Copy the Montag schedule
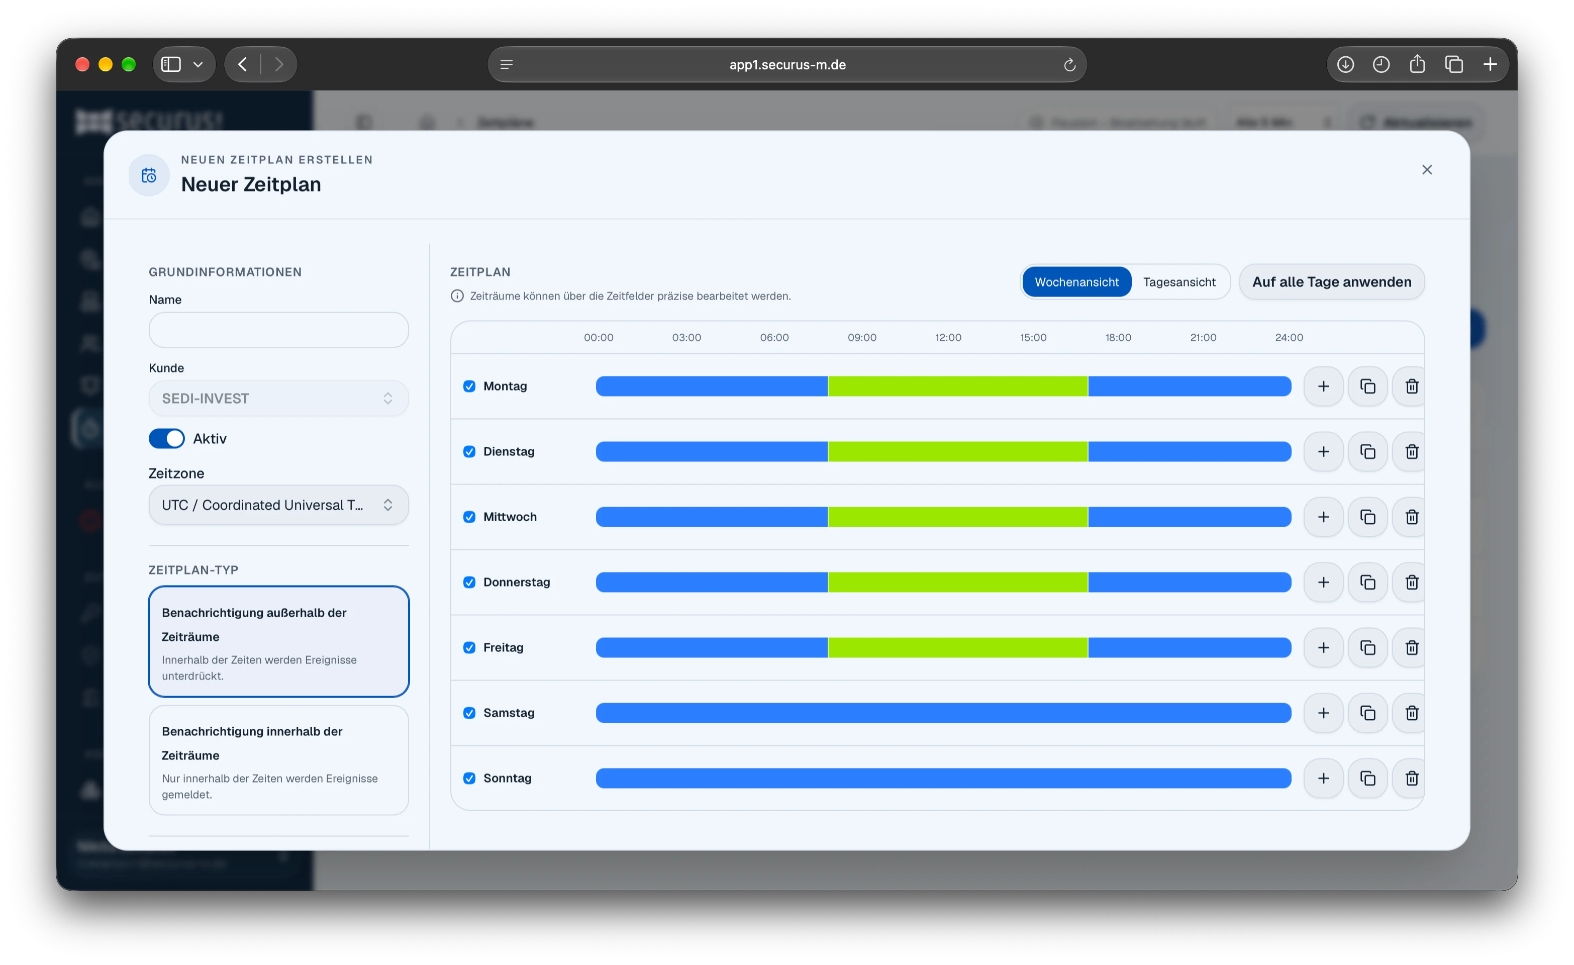This screenshot has height=965, width=1574. click(1367, 386)
